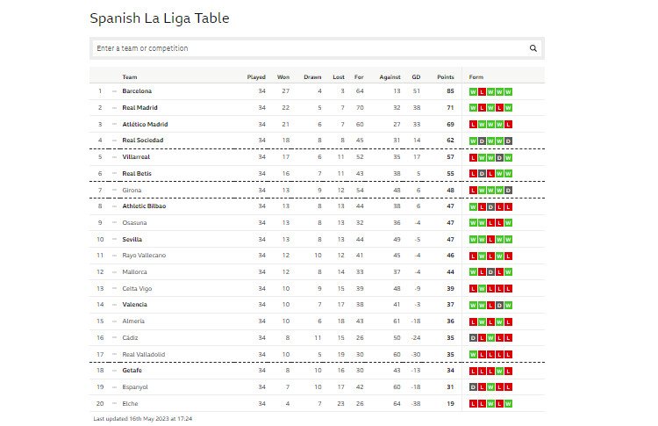This screenshot has height=426, width=658.
Task: Click Valencia's grey draw form badge
Action: coord(499,305)
